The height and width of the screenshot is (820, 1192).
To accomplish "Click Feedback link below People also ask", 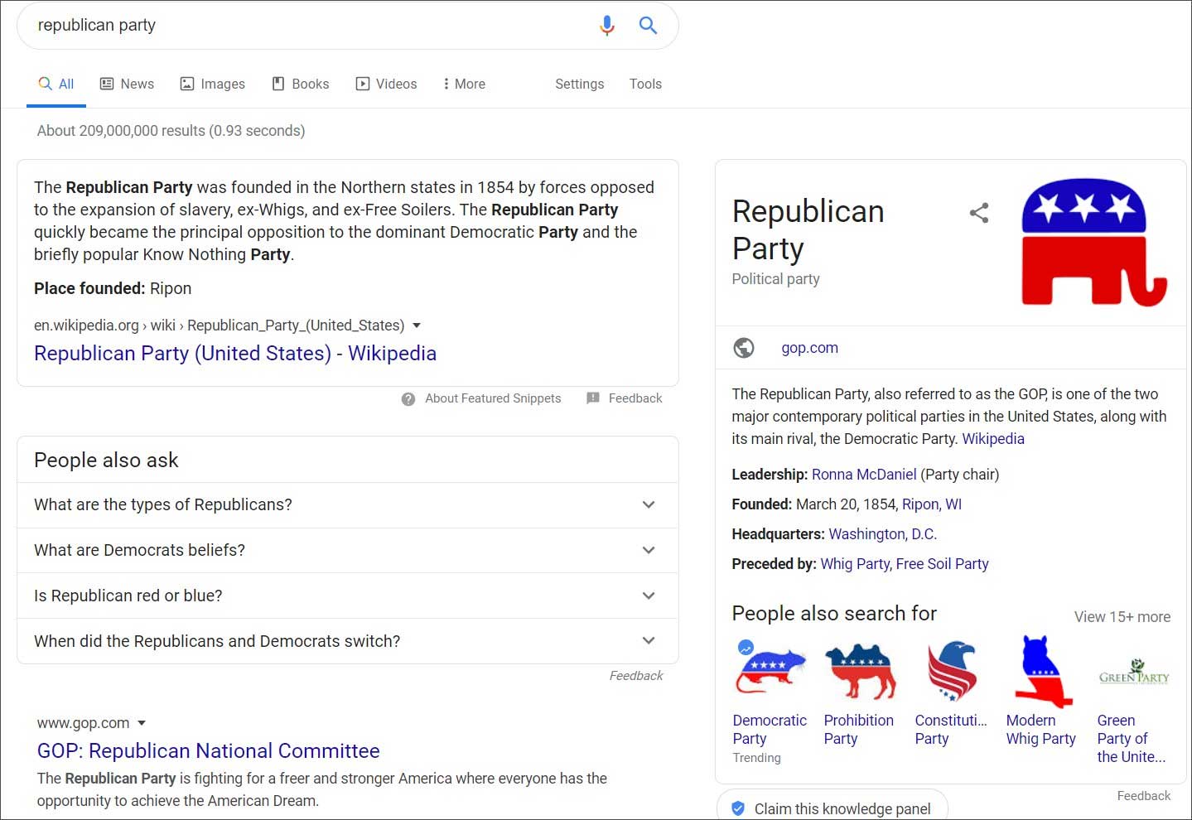I will click(x=636, y=676).
